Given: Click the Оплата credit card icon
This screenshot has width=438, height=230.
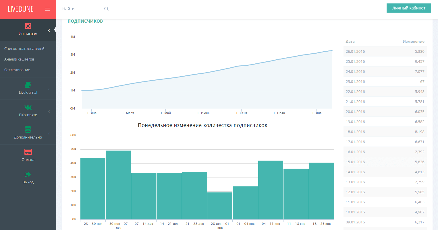Looking at the screenshot, I should point(28,152).
